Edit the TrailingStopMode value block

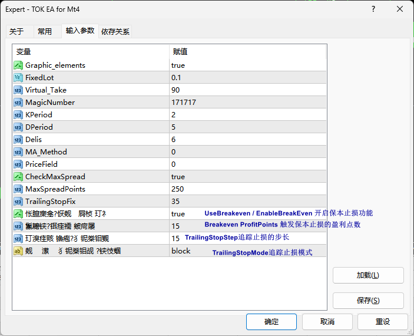tap(181, 251)
